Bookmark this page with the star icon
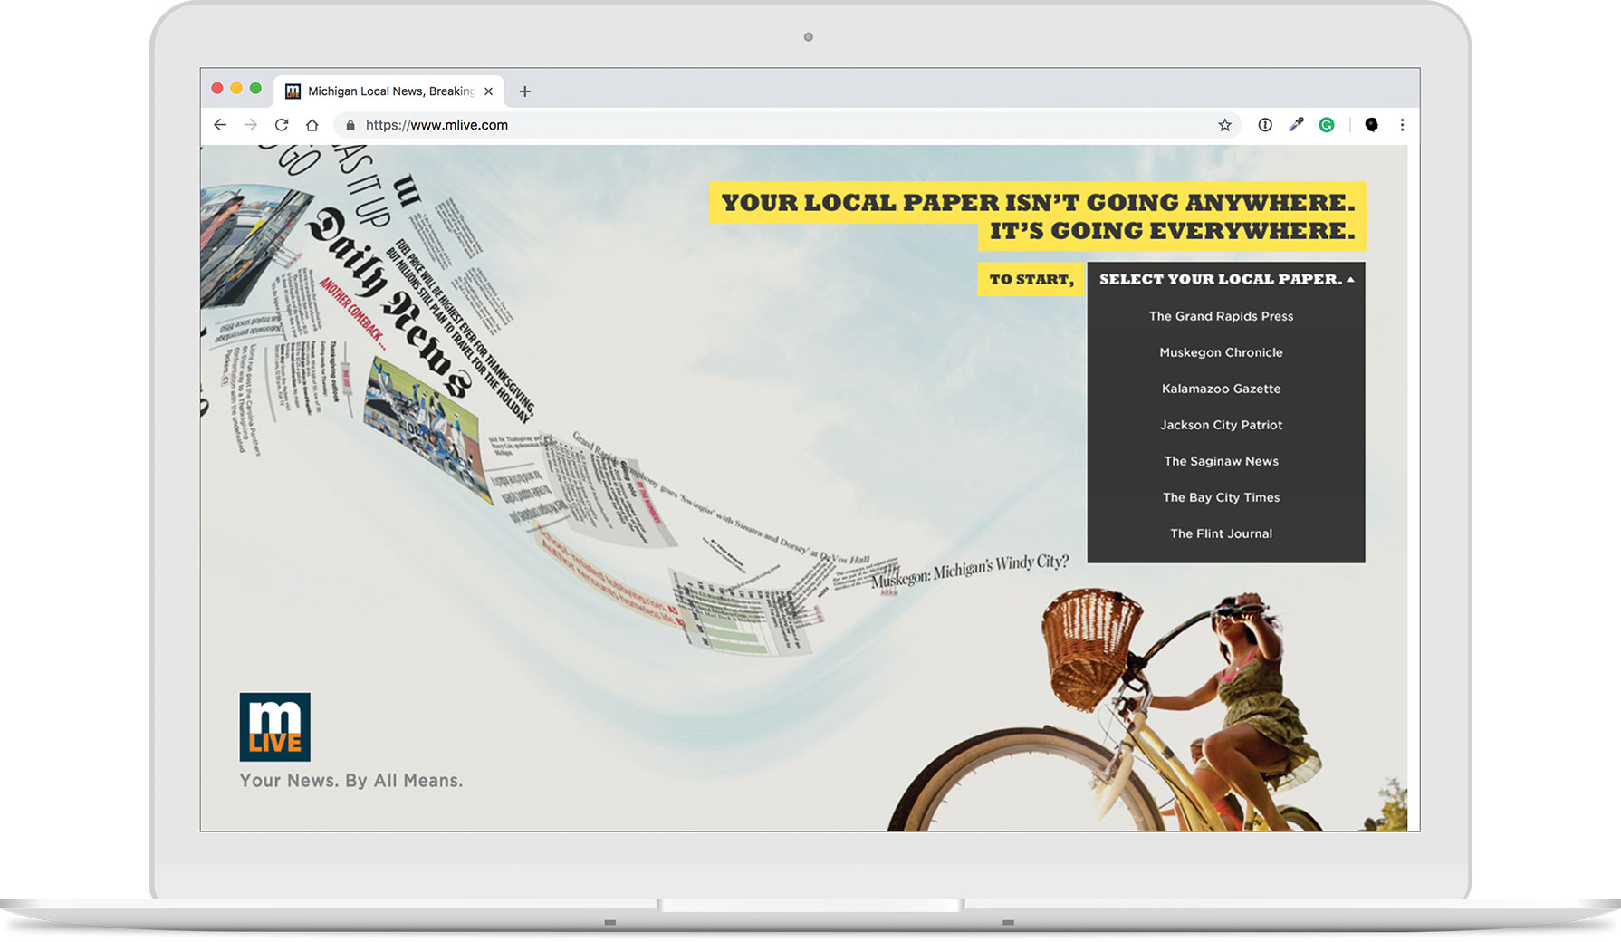Viewport: 1621px width, 942px height. 1224,125
